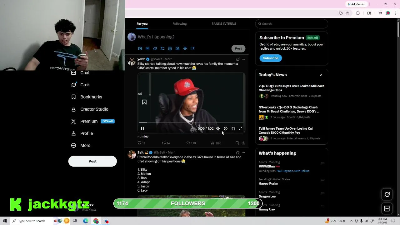Open the Premium sidebar item
Image resolution: width=400 pixels, height=225 pixels.
coord(92,121)
